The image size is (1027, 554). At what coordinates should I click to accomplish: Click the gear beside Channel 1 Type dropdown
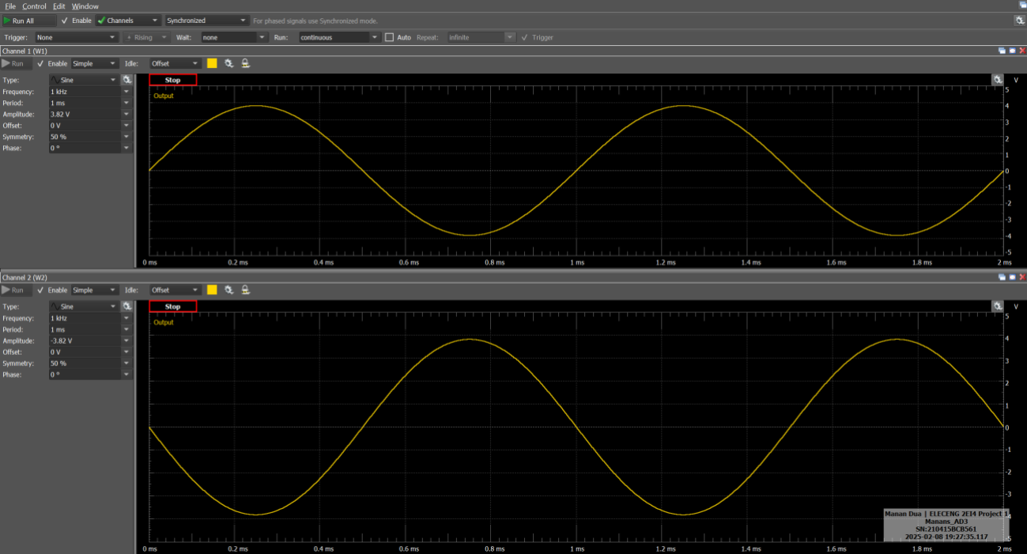click(127, 79)
